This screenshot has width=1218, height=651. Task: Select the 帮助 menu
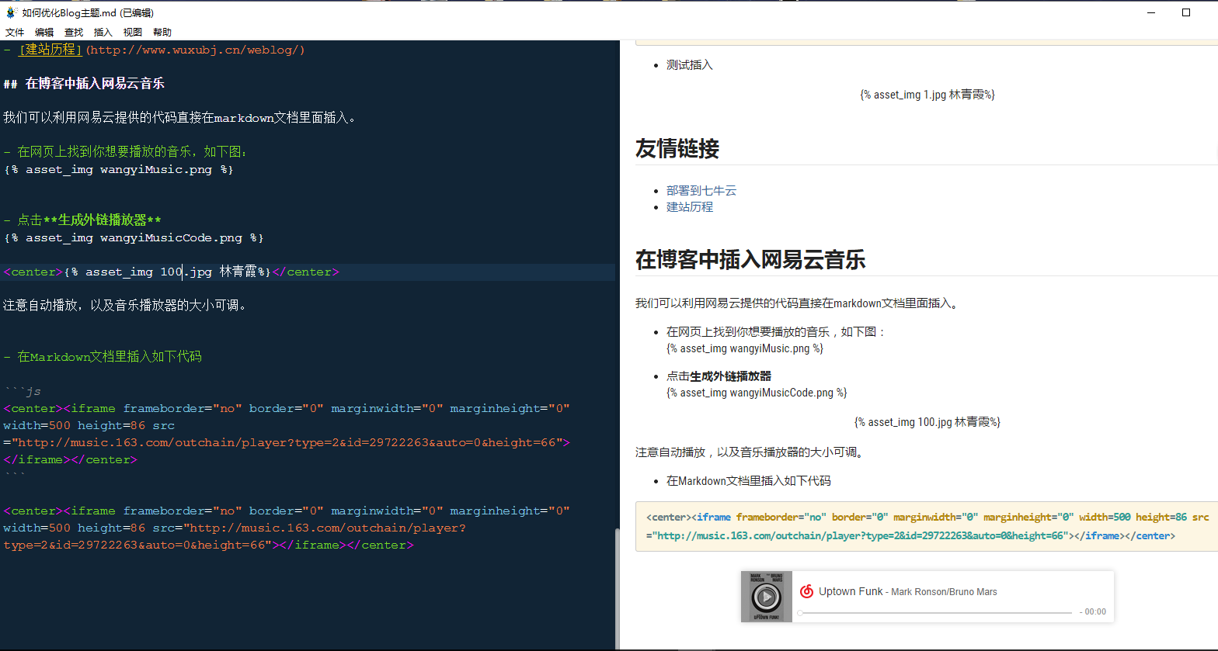162,33
